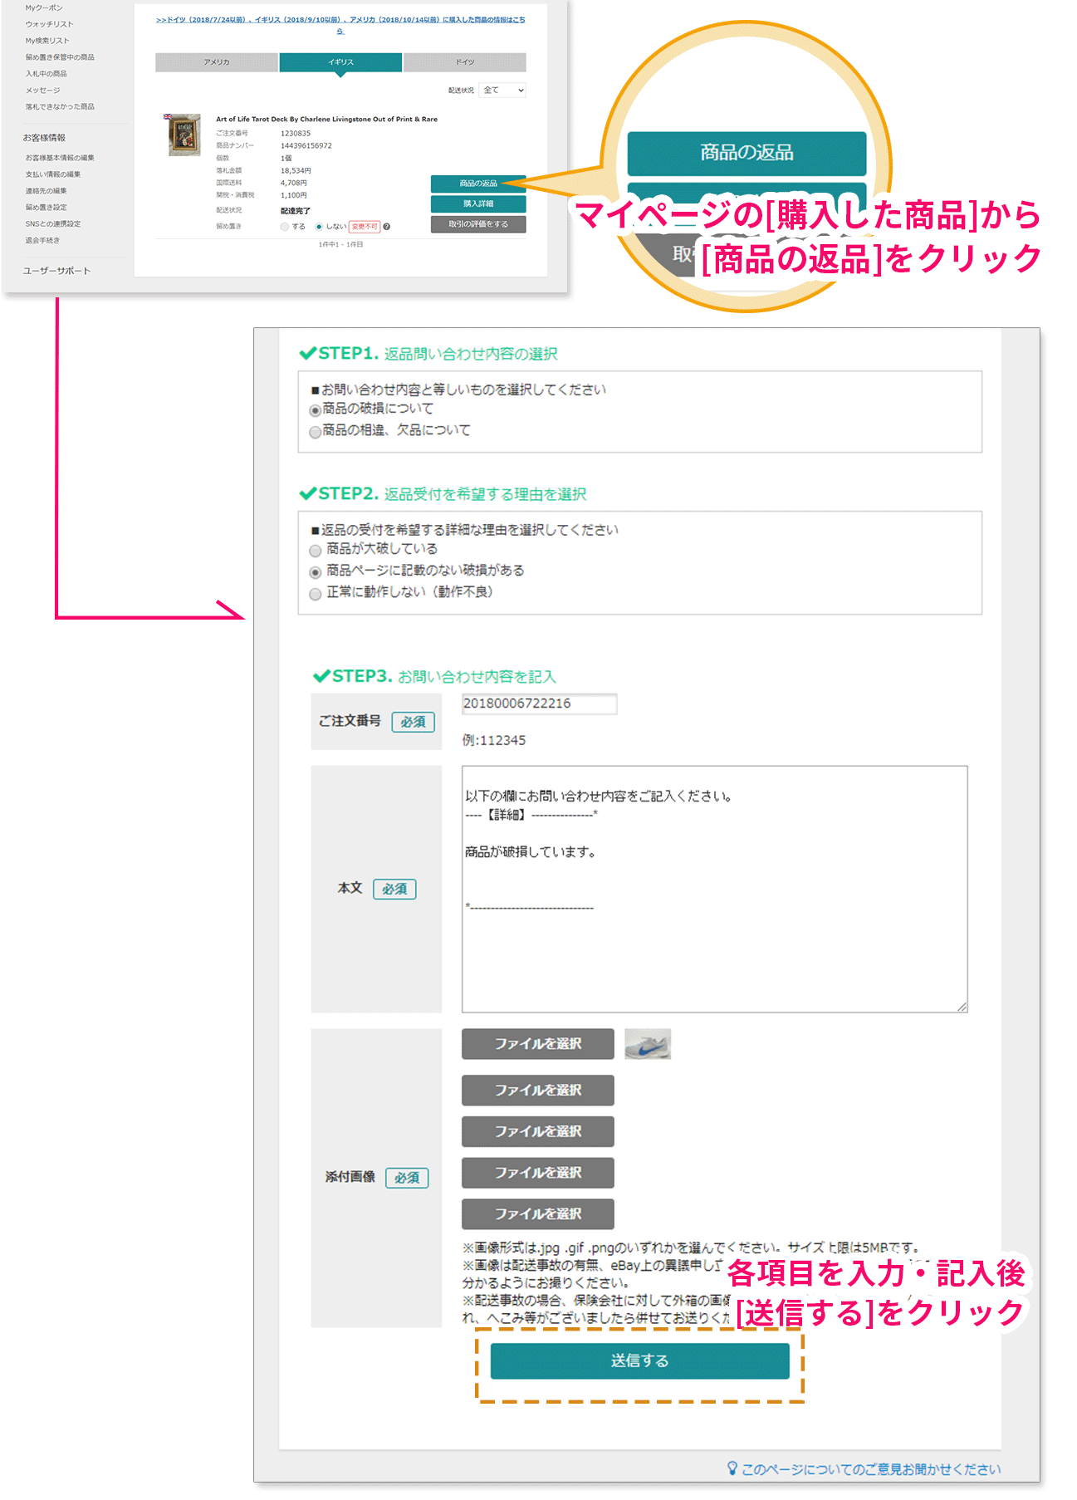Image resolution: width=1077 pixels, height=1500 pixels.
Task: Click the Tarot deck product thumbnail
Action: click(184, 135)
